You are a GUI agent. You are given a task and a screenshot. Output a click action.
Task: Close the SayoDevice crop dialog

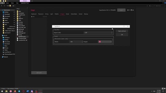[128, 26]
